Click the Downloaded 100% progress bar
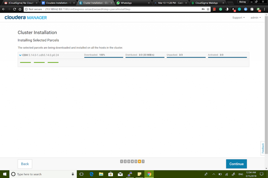Image resolution: width=268 pixels, height=178 pixels. (x=103, y=57)
